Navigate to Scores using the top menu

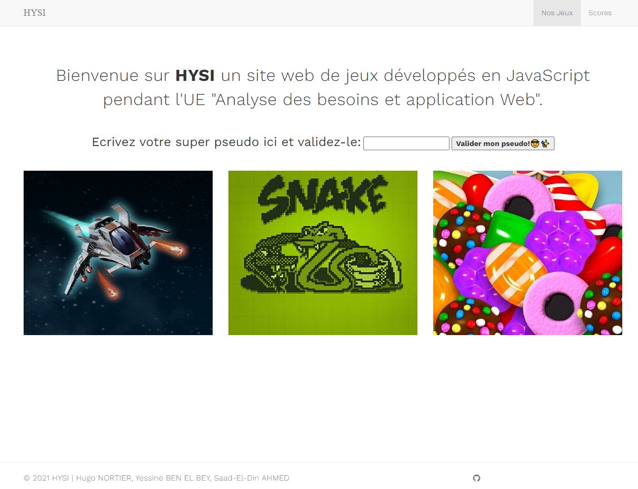[600, 13]
